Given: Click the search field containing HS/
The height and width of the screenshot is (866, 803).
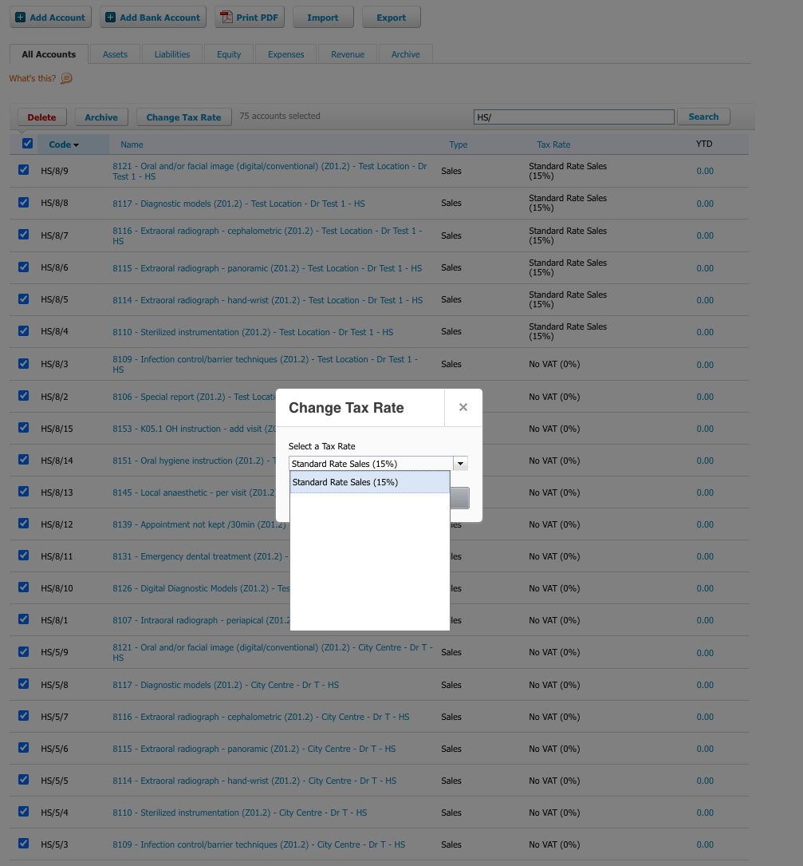Looking at the screenshot, I should [573, 117].
